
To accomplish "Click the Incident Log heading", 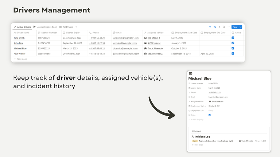I will (x=202, y=137).
